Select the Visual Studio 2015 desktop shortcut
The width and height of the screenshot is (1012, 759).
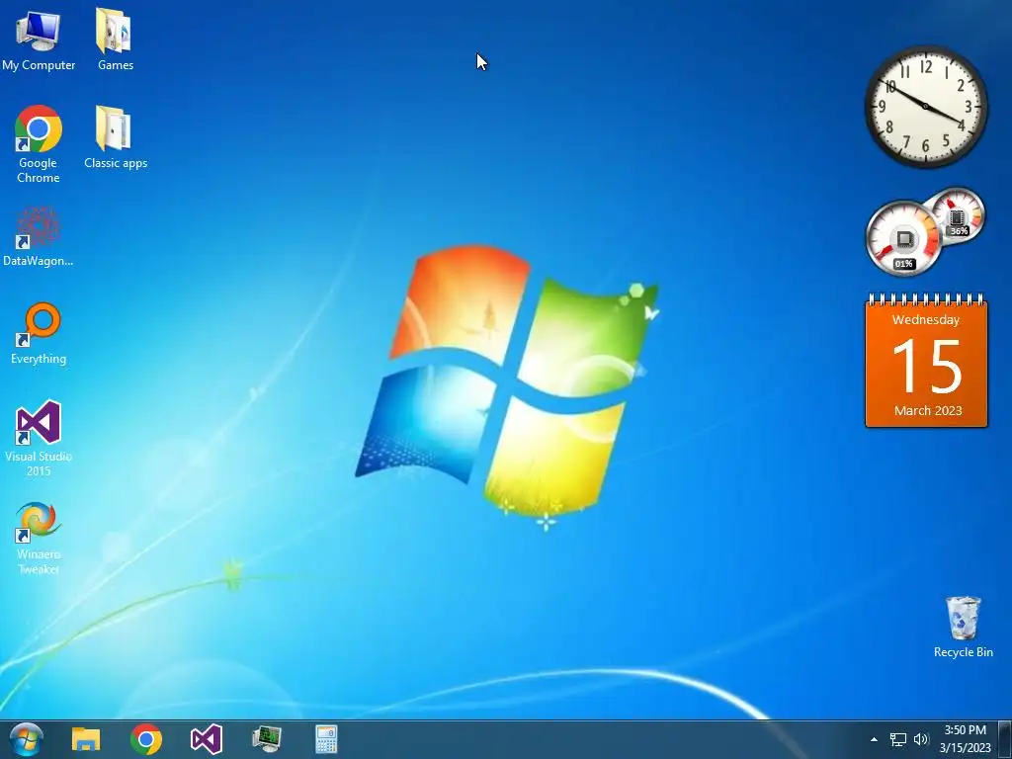coord(39,439)
